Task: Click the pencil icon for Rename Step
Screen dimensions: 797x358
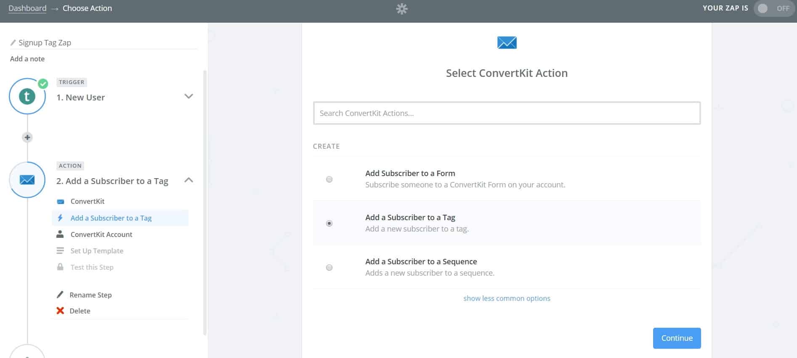Action: [60, 295]
